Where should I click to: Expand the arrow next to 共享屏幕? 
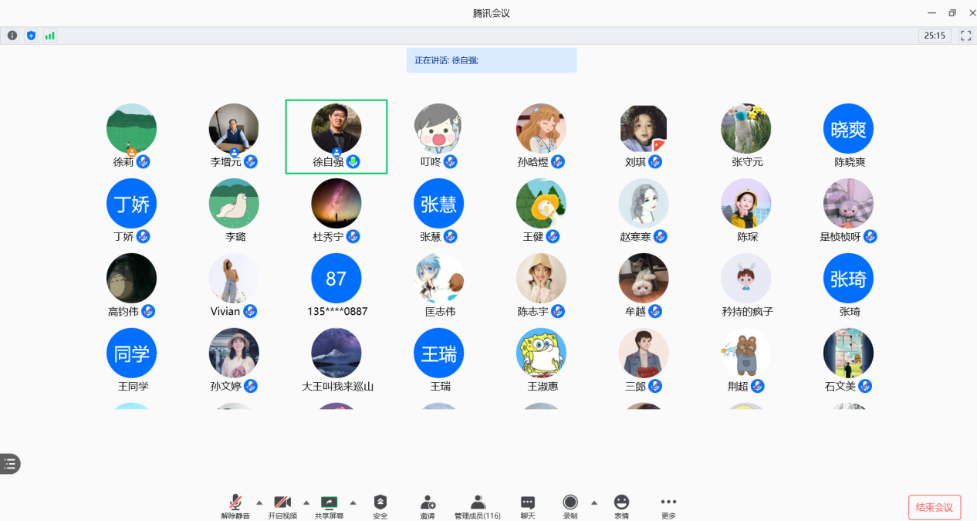353,502
